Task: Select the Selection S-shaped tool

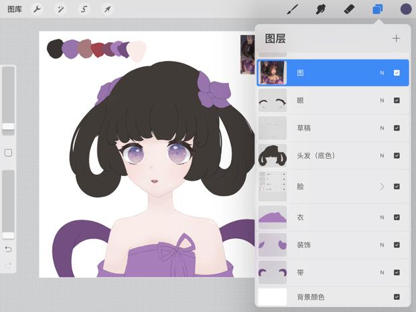Action: [x=84, y=9]
